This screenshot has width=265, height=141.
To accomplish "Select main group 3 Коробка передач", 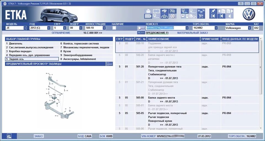I will pyautogui.click(x=32, y=51).
